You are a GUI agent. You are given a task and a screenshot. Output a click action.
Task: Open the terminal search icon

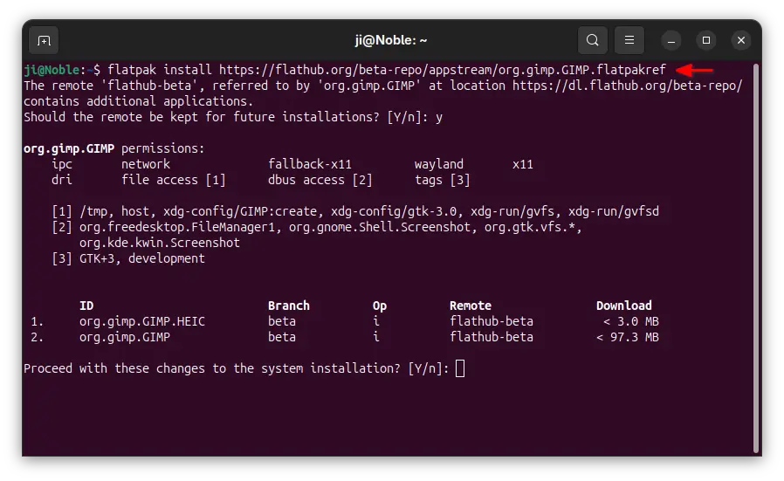point(593,40)
